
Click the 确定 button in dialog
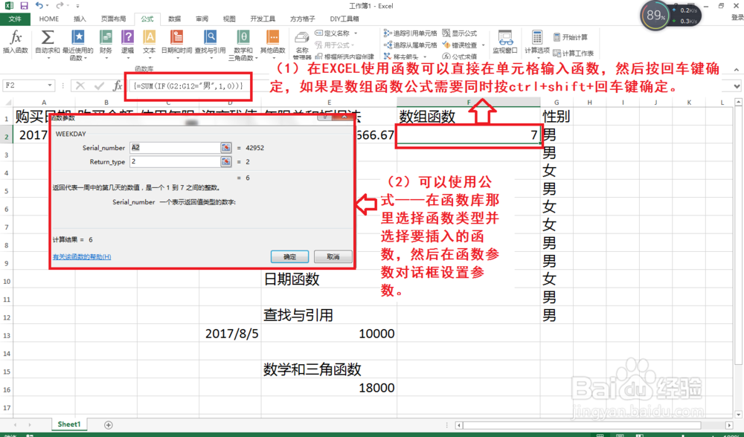[x=289, y=256]
